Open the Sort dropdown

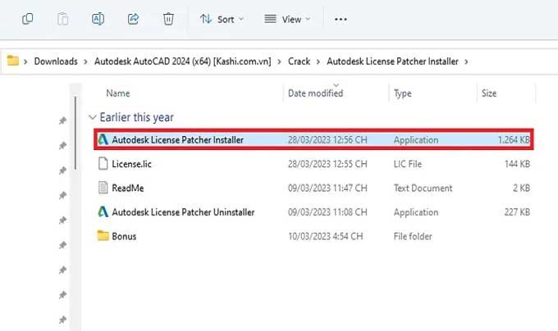[222, 19]
